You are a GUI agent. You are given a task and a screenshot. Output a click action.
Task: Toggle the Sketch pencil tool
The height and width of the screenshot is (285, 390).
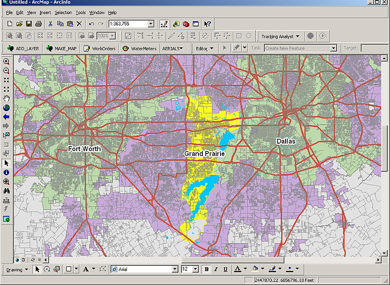237,48
